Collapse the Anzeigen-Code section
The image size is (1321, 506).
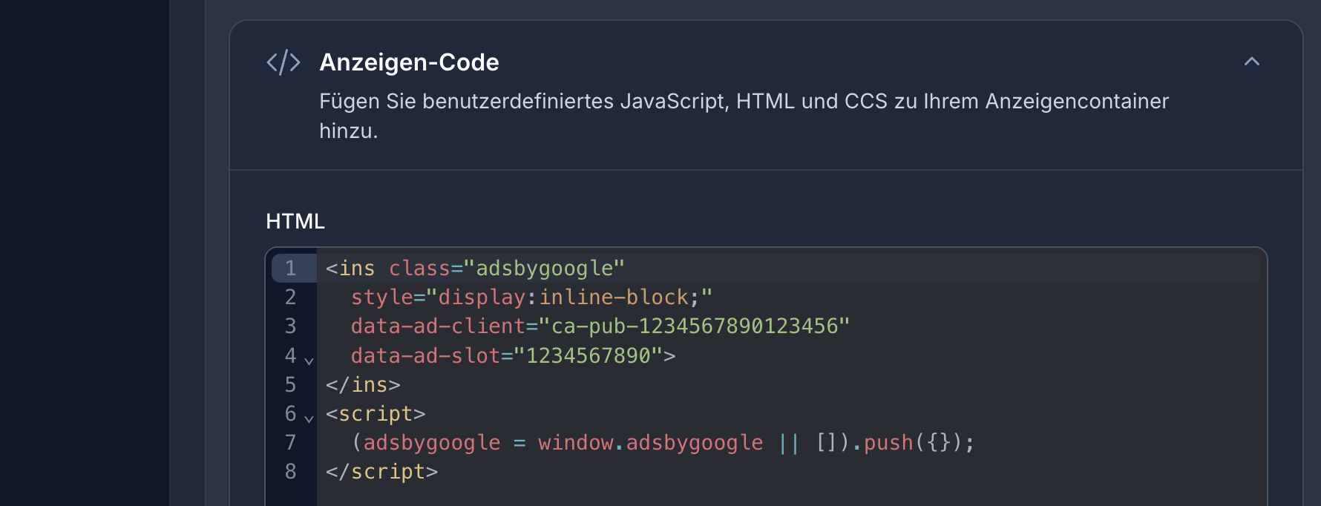[x=1252, y=62]
